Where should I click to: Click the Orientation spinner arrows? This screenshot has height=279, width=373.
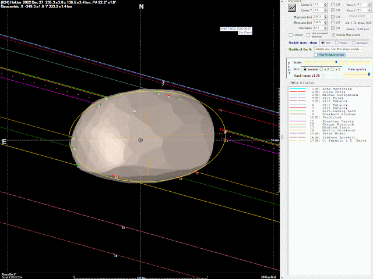click(326, 28)
